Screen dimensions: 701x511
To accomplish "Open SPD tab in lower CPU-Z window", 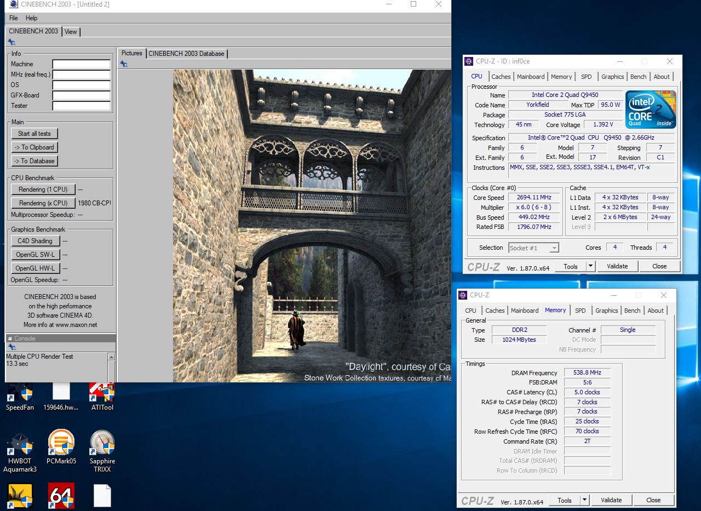I will 580,311.
